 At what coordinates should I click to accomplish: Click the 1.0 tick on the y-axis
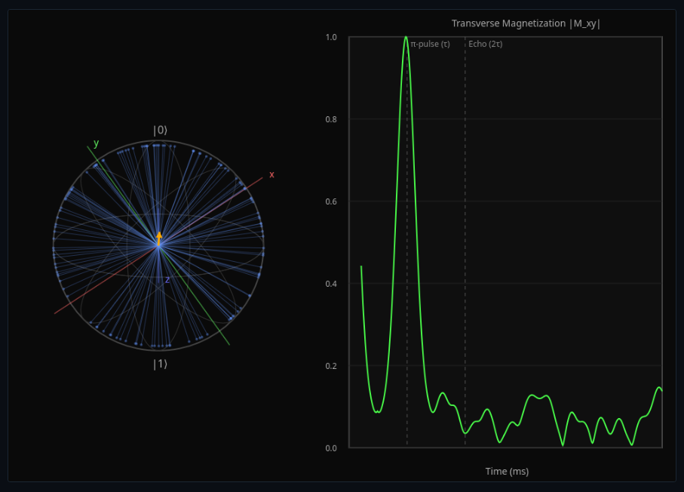(x=333, y=35)
